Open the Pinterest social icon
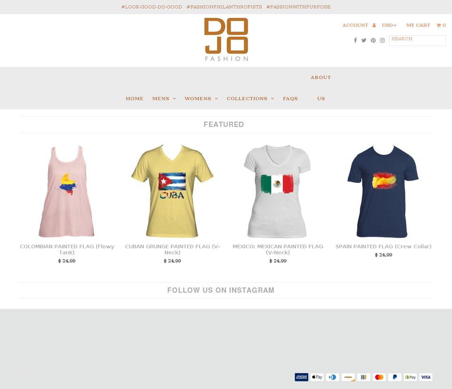Image resolution: width=452 pixels, height=389 pixels. (x=373, y=40)
